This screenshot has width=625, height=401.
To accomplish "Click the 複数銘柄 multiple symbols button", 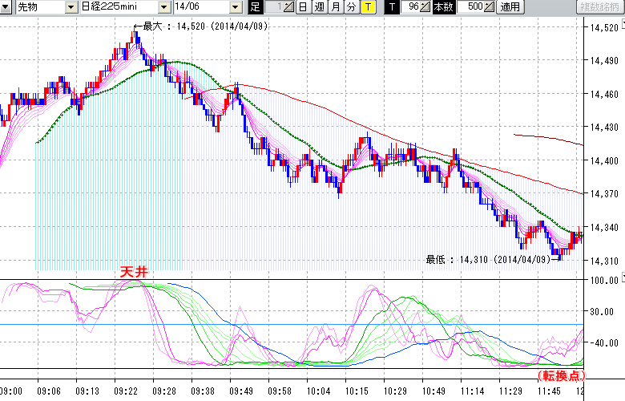I will coord(599,7).
